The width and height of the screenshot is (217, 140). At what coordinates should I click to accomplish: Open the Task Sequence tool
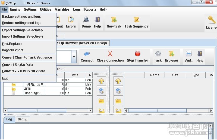click(136, 23)
